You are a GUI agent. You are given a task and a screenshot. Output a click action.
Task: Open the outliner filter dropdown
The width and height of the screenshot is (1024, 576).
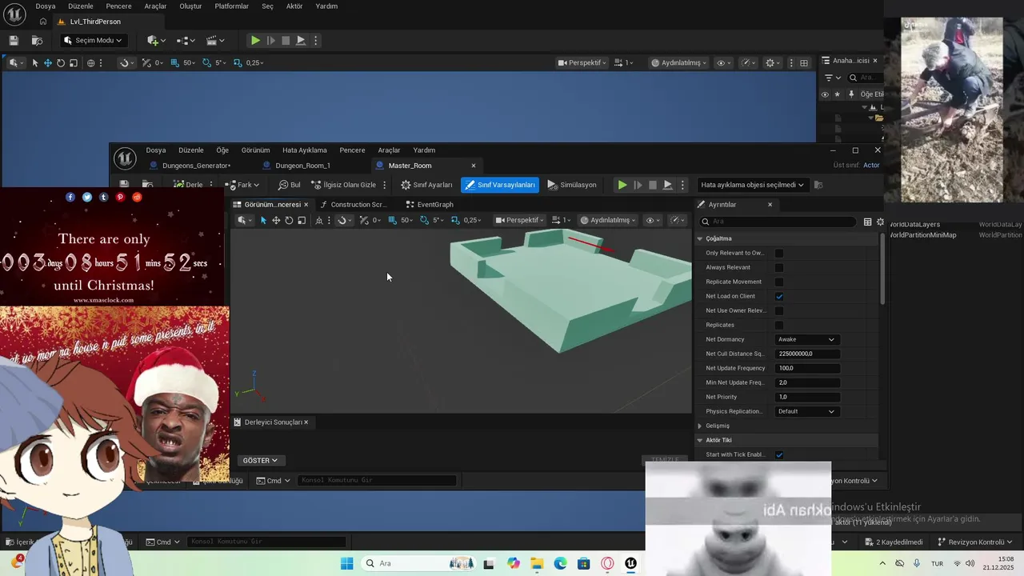(x=832, y=78)
